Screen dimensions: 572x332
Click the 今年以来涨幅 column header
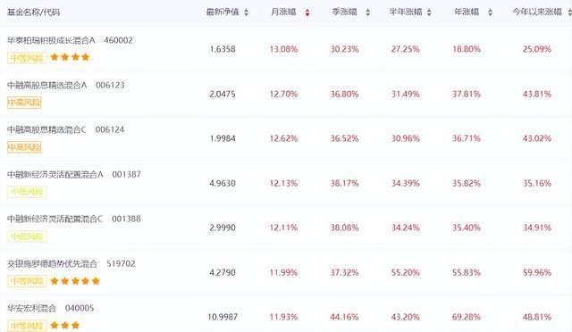coord(537,12)
